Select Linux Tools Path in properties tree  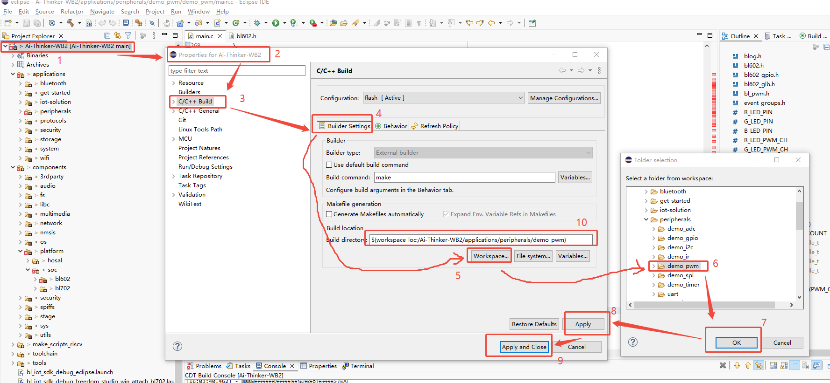pyautogui.click(x=200, y=130)
